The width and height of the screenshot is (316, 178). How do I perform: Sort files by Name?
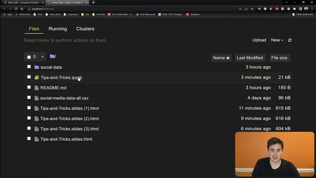[x=221, y=58]
